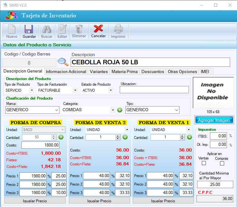This screenshot has width=237, height=207.
Task: Click SIMSI app icon in title bar
Action: click(x=5, y=5)
